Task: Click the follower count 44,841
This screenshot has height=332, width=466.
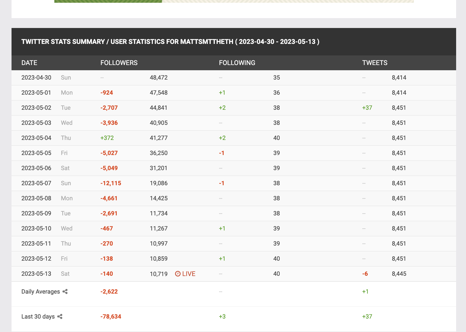Action: point(159,108)
